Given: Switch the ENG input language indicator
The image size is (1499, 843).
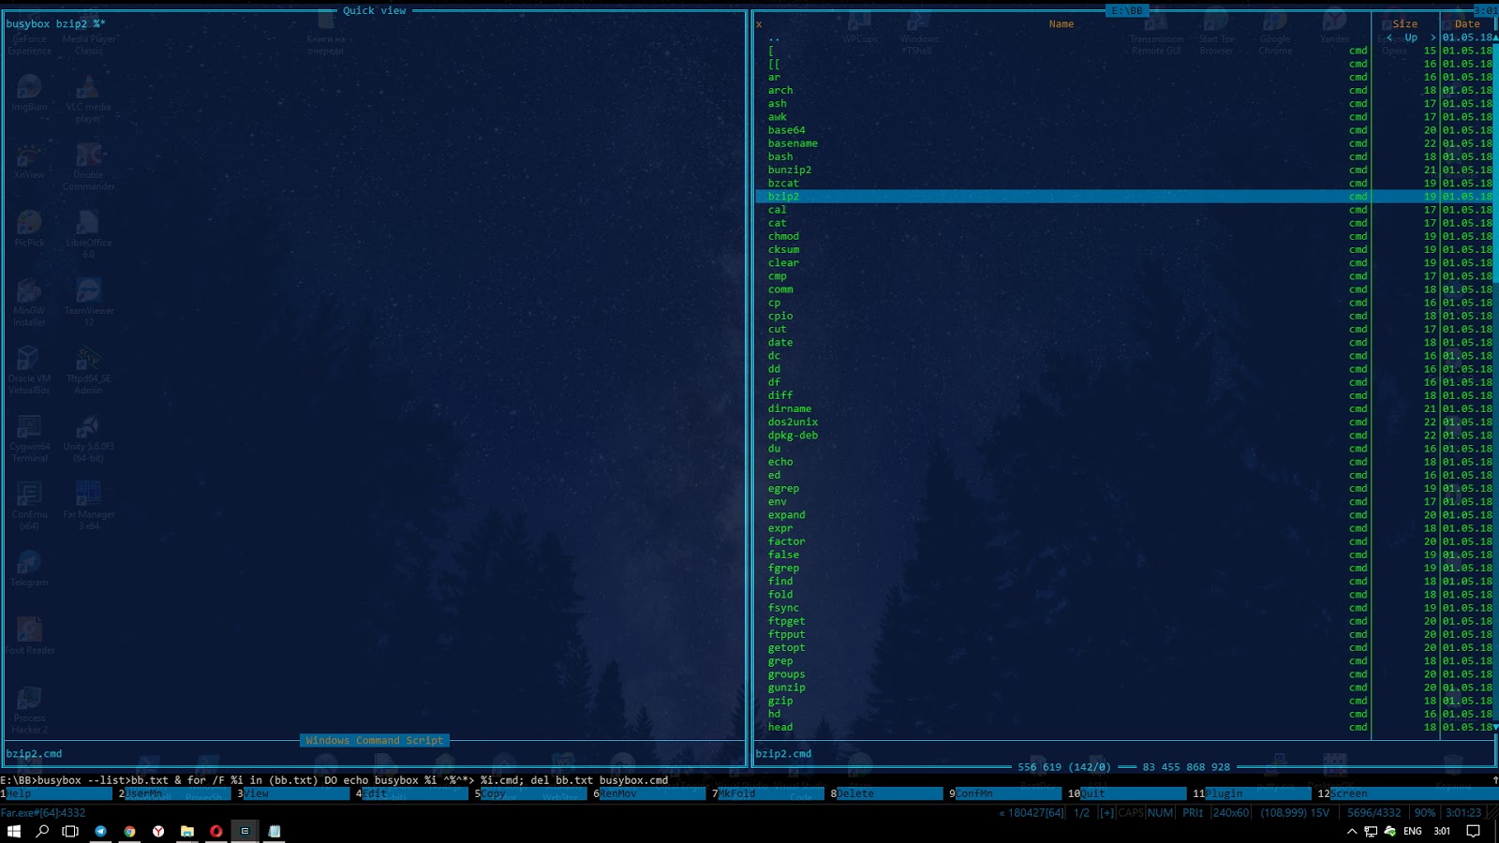Looking at the screenshot, I should click(x=1413, y=831).
